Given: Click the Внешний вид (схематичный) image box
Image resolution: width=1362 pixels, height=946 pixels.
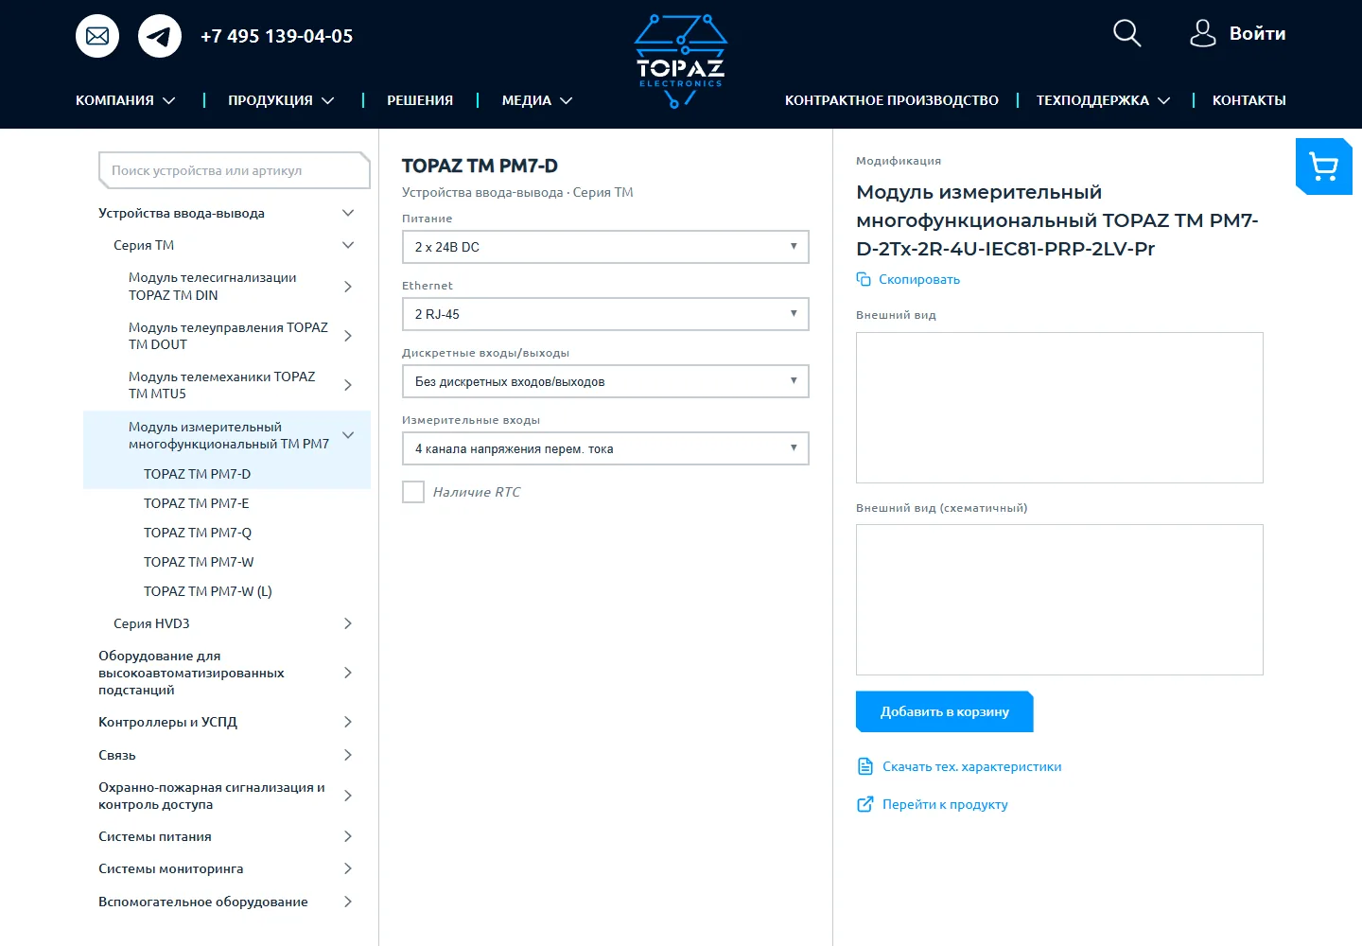Looking at the screenshot, I should click(1059, 600).
